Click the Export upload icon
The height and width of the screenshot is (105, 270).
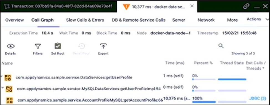(x=103, y=46)
